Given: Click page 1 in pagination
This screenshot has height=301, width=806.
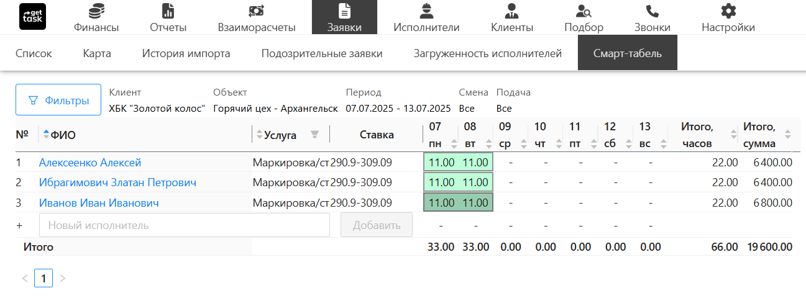Looking at the screenshot, I should point(44,279).
